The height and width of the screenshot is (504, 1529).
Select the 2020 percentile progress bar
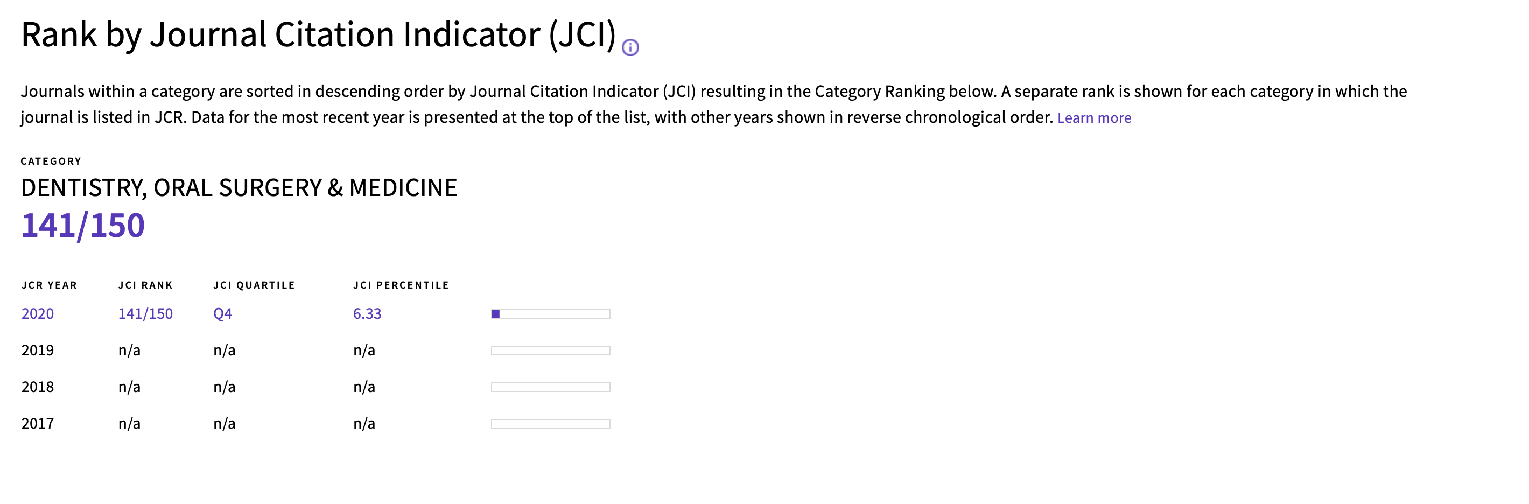tap(550, 314)
